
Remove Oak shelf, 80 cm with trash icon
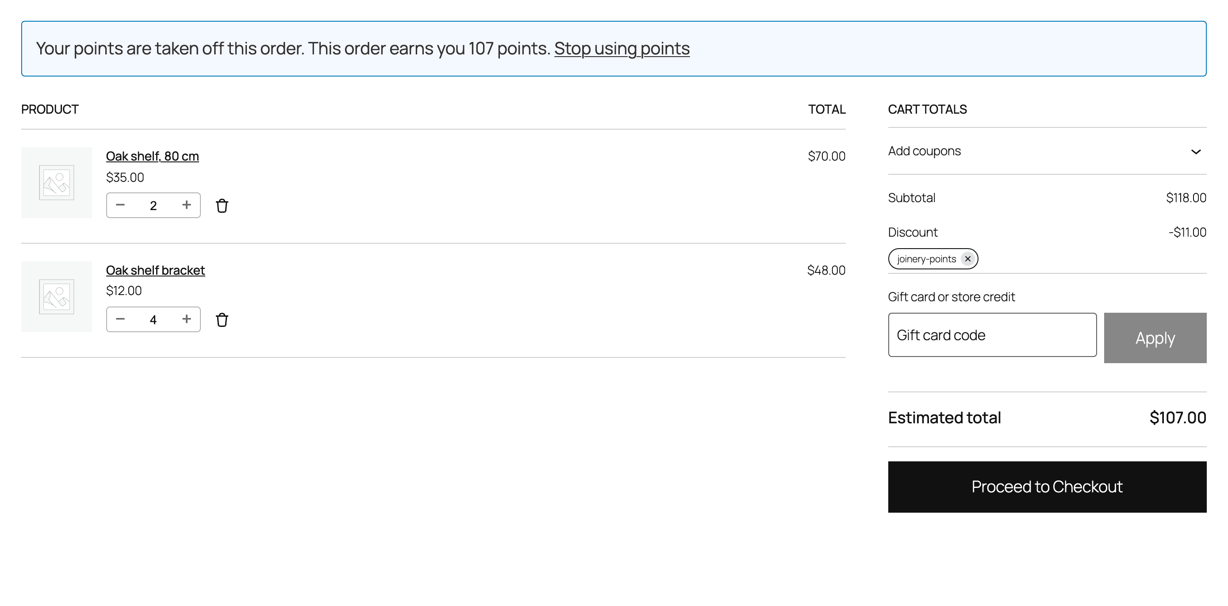[x=222, y=206]
